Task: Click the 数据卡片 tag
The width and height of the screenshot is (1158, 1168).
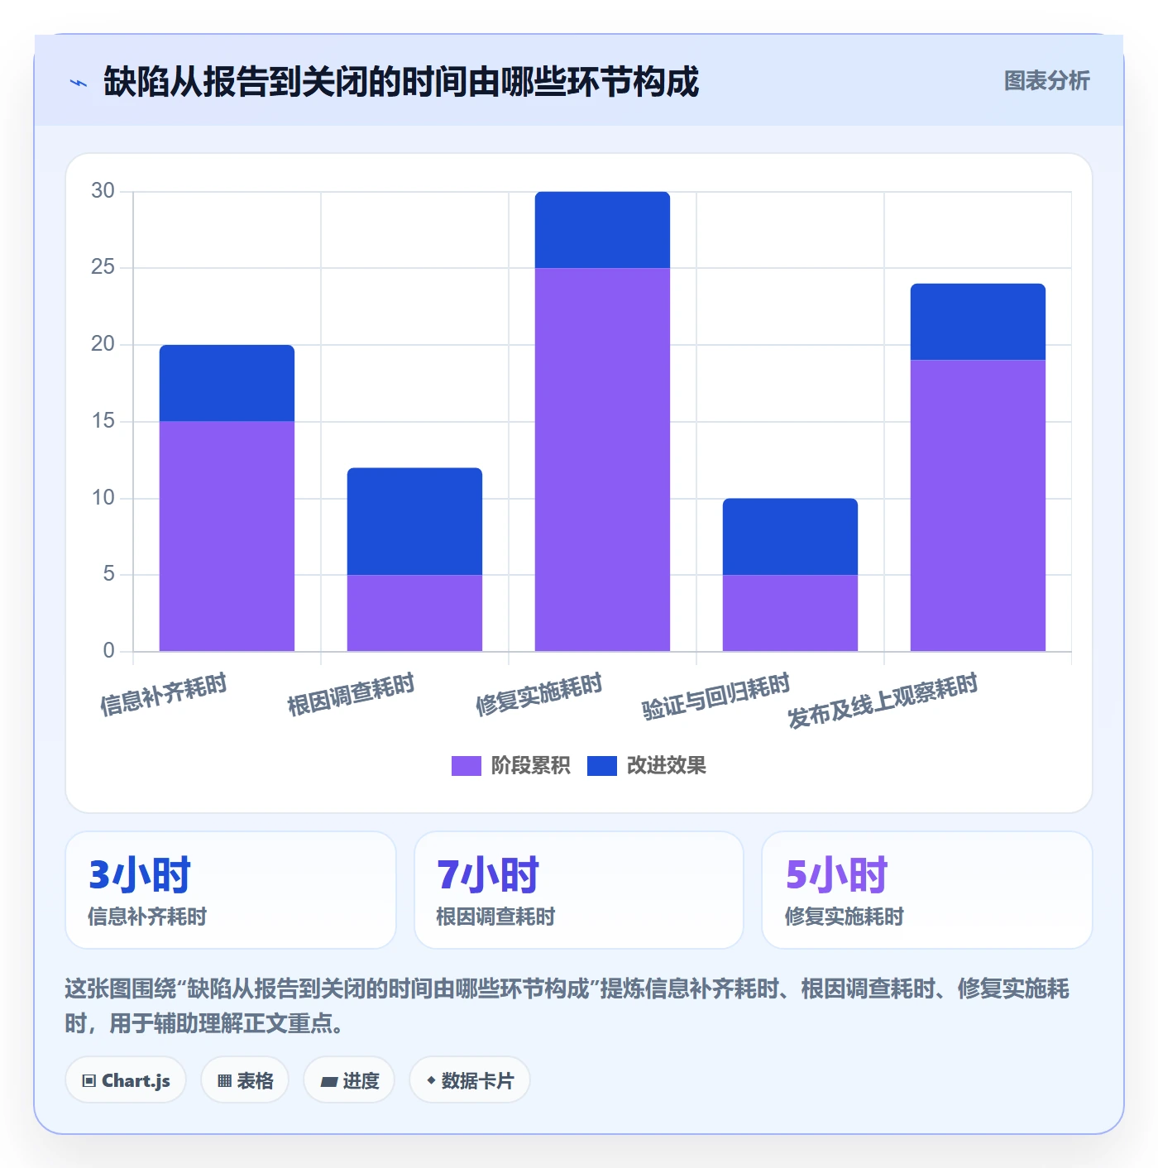Action: (469, 1079)
